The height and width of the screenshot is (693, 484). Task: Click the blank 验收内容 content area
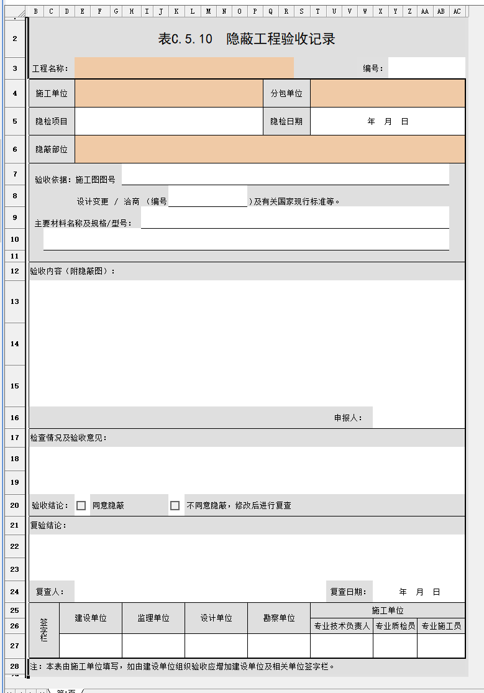tap(247, 344)
